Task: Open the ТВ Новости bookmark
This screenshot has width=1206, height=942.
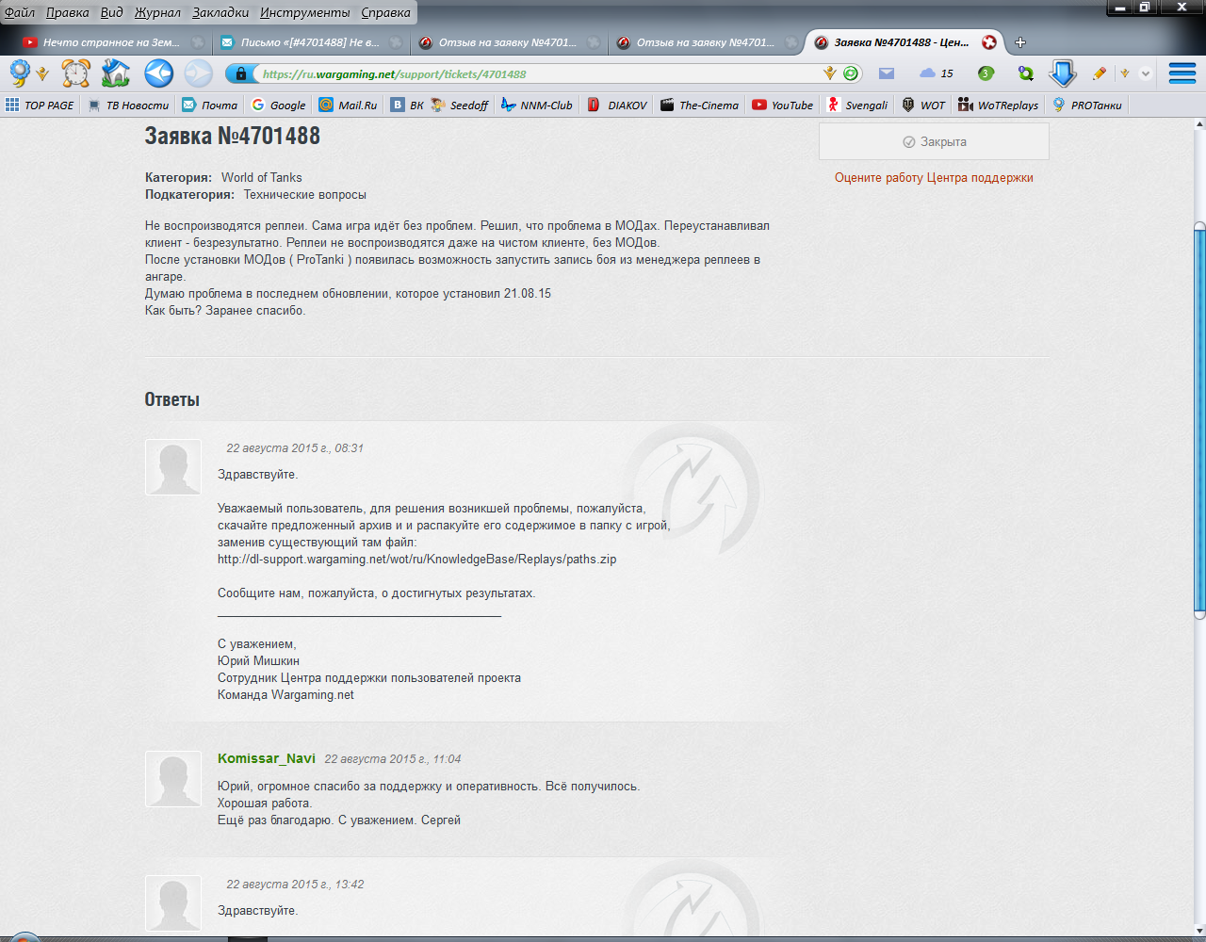Action: pos(129,106)
